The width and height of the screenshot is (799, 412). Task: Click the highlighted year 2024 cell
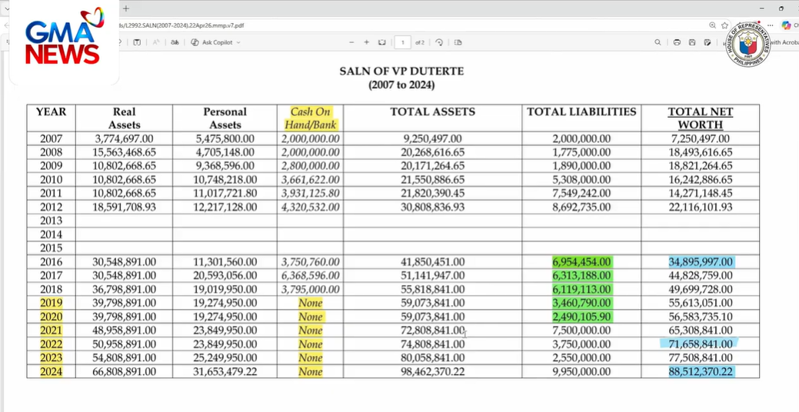click(51, 372)
